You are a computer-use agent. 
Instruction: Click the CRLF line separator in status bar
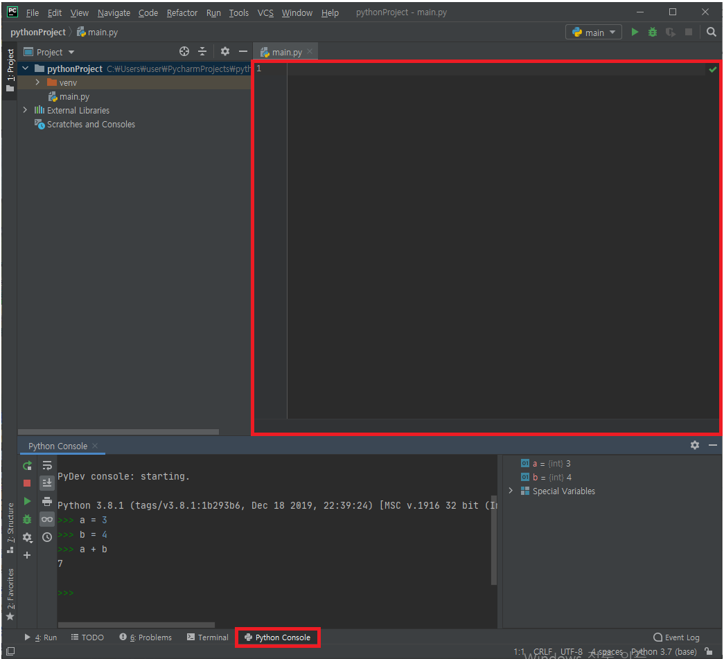542,652
